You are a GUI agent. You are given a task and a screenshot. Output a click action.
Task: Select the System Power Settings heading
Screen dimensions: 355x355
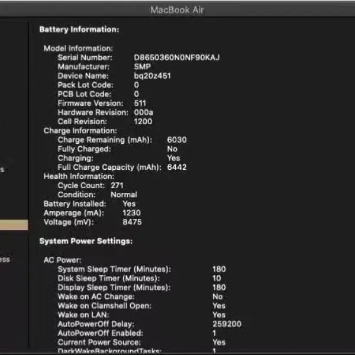coord(86,241)
